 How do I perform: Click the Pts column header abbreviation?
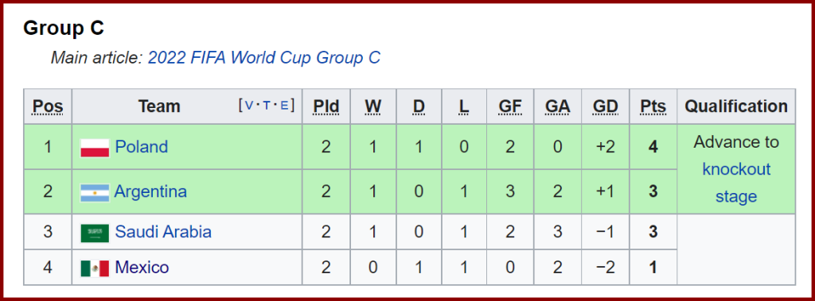pyautogui.click(x=653, y=106)
